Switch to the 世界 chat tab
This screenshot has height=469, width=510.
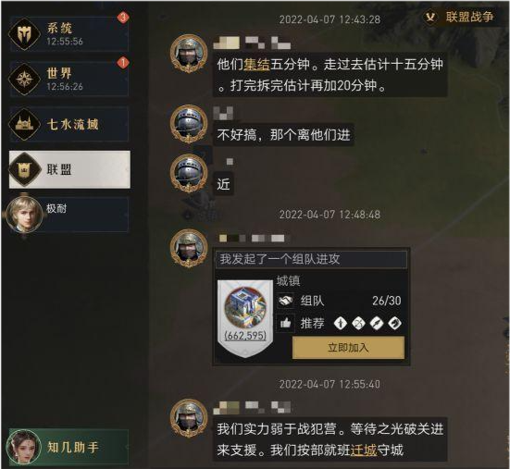69,79
